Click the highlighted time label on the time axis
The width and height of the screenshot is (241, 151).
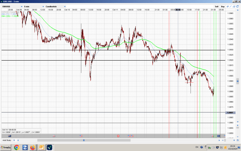[178, 10]
